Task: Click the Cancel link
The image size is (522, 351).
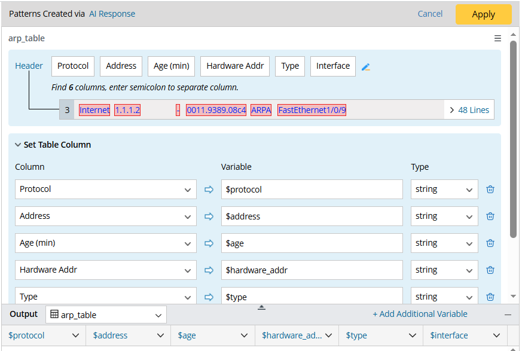Action: click(430, 14)
